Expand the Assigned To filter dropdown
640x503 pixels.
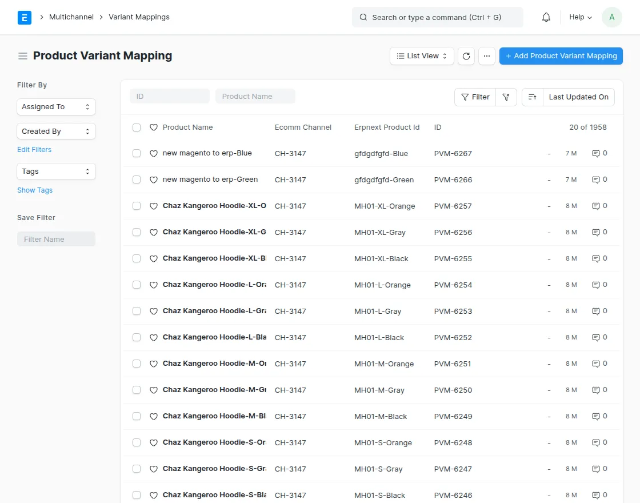(55, 107)
